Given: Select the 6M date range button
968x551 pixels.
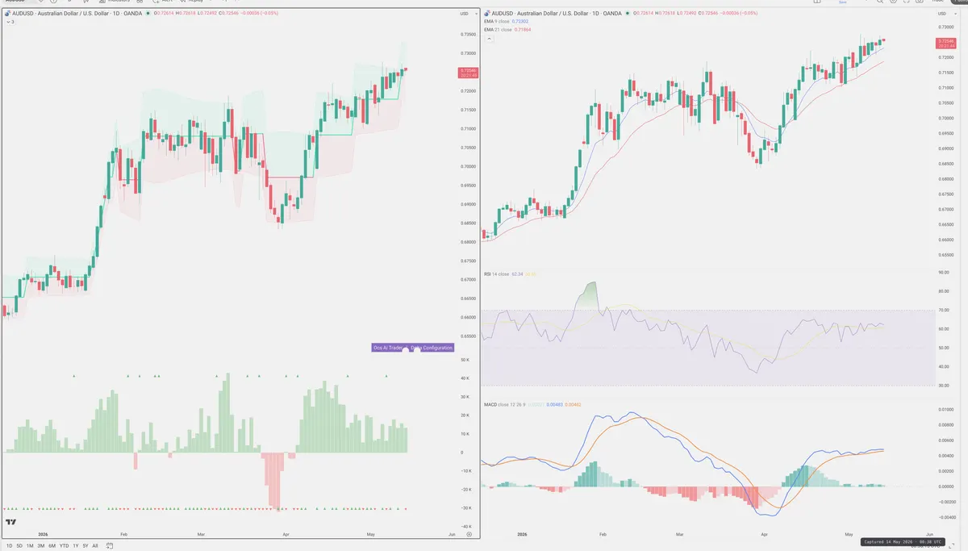Looking at the screenshot, I should click(52, 546).
